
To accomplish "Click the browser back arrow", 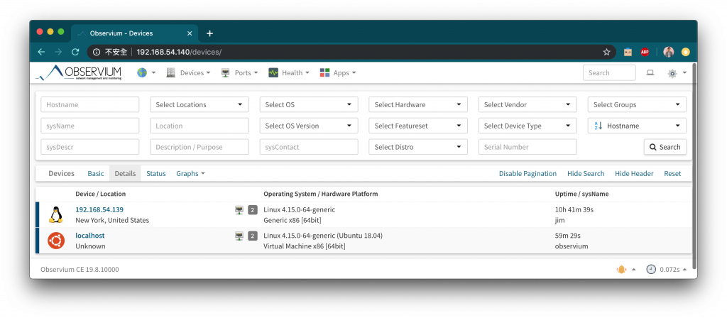I will [x=41, y=52].
